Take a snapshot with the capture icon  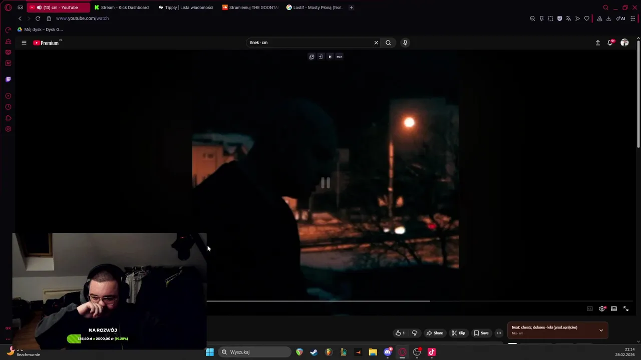pos(550,18)
